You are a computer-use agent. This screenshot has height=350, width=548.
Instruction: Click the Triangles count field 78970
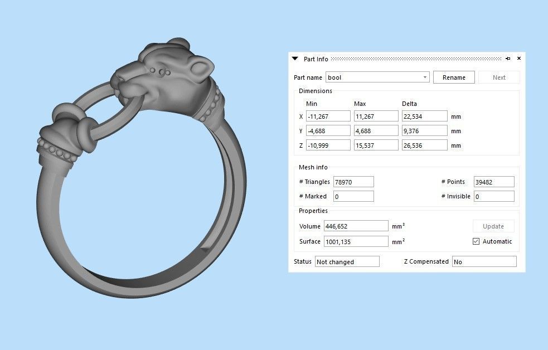pyautogui.click(x=353, y=182)
